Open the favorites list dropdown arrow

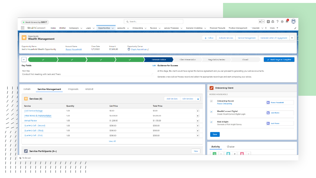(263, 21)
